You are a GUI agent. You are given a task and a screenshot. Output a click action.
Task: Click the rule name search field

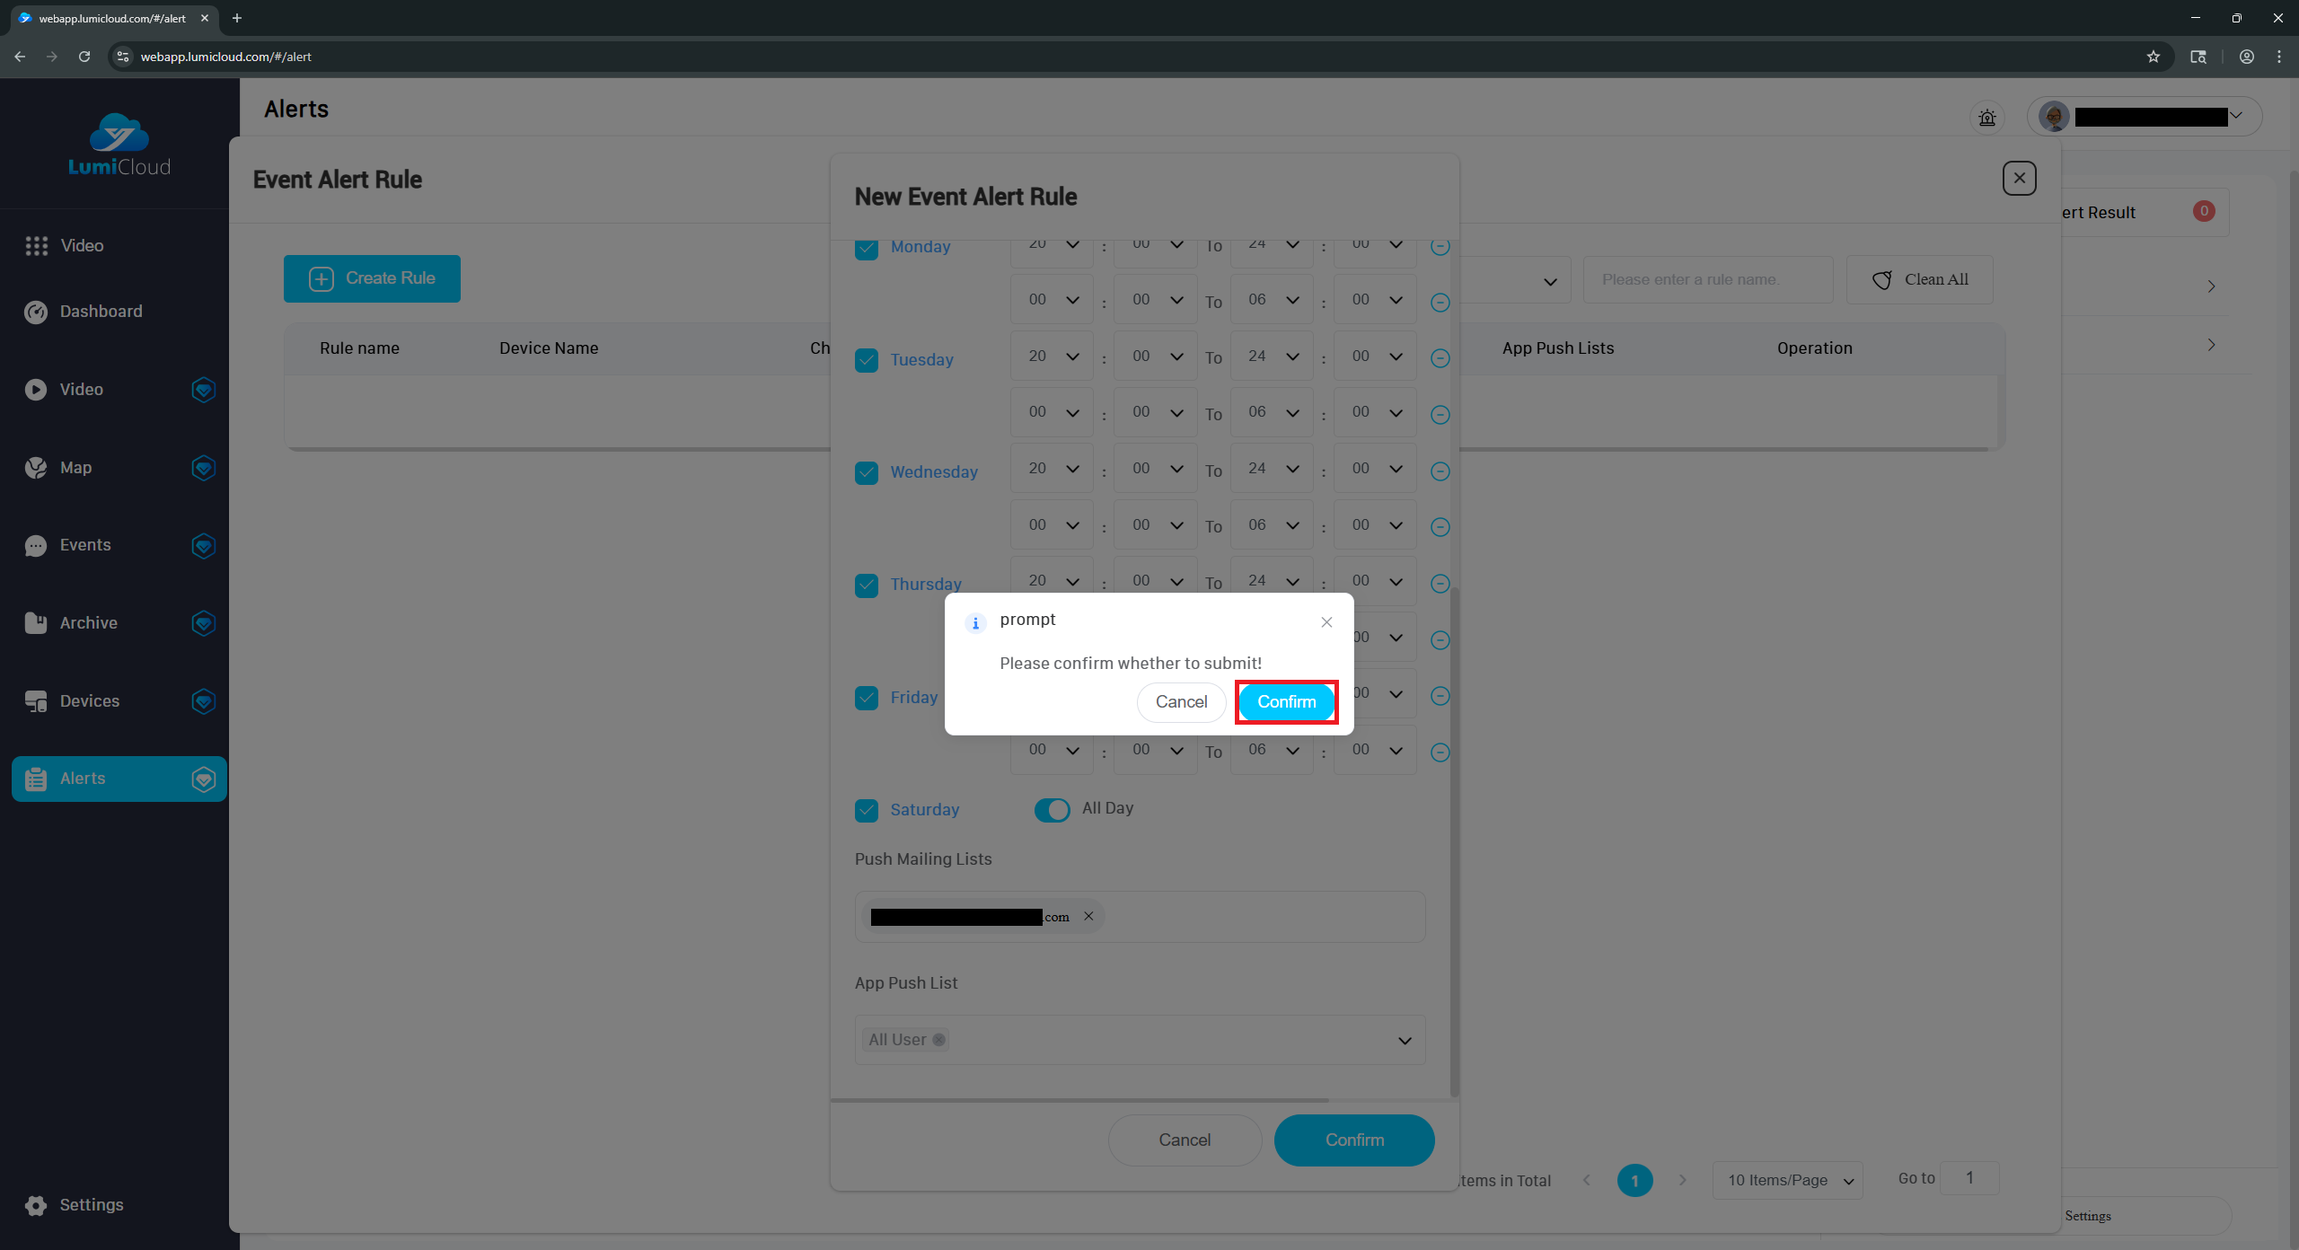(x=1707, y=279)
